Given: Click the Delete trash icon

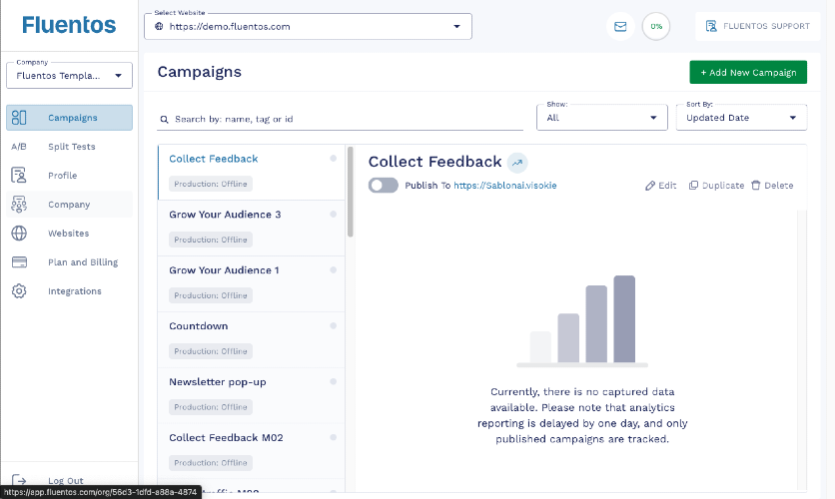Looking at the screenshot, I should [x=756, y=186].
